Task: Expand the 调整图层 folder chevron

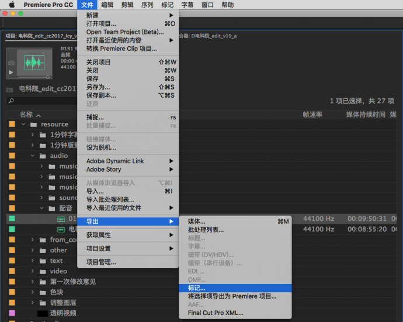Action: click(32, 303)
